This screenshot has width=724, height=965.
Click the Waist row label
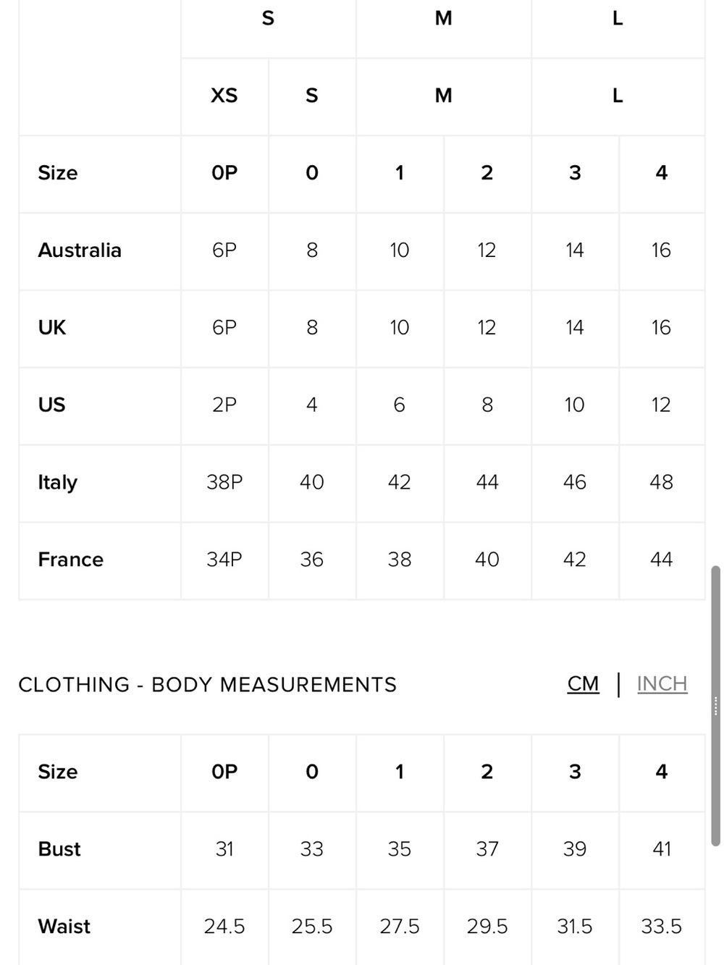[x=64, y=927]
